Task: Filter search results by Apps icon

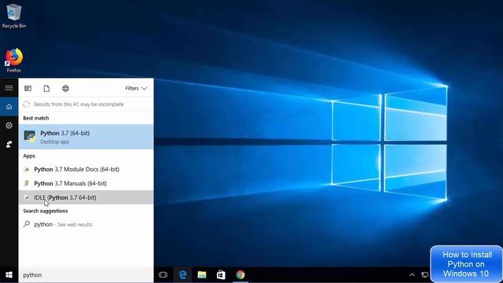Action: (x=28, y=88)
